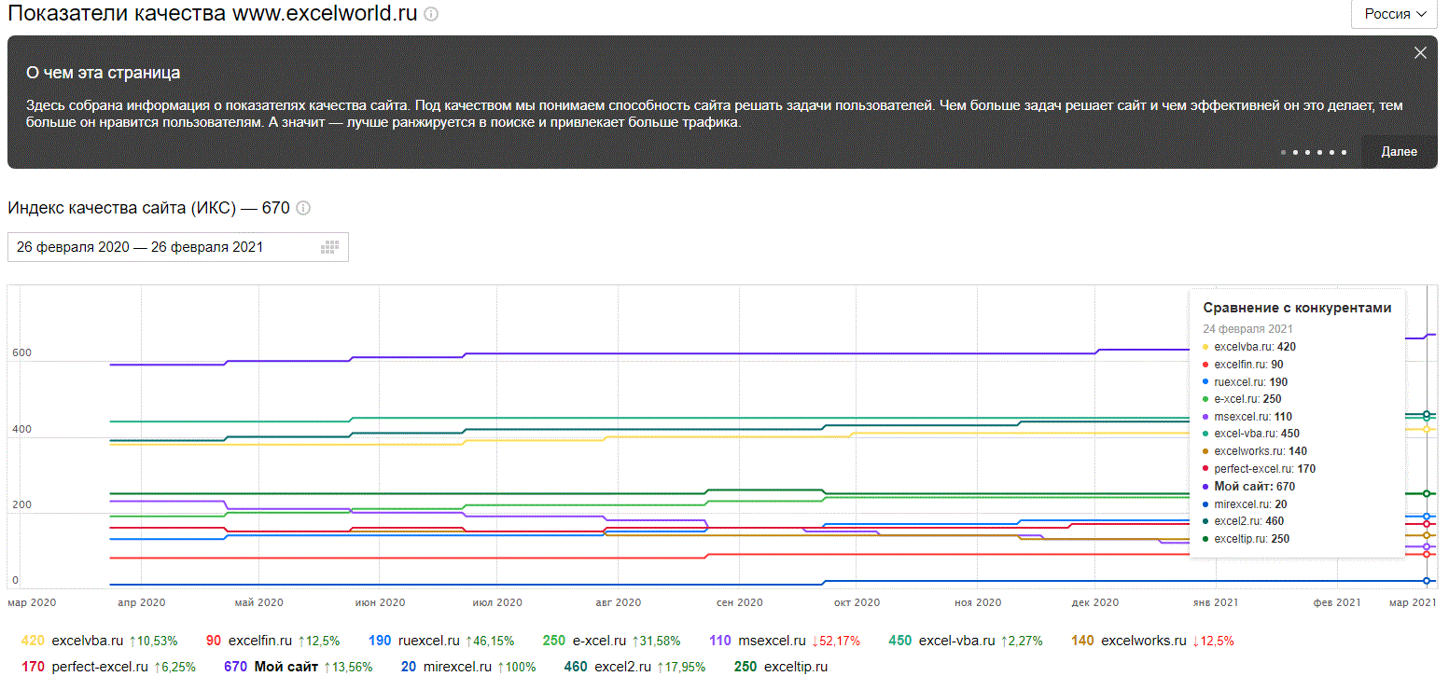Click tooltip entry excelfin.ru: 90

[x=1243, y=365]
